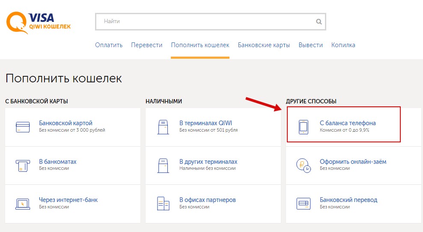This screenshot has height=232, width=423.
Task: Open the Банковские карты section
Action: click(264, 45)
